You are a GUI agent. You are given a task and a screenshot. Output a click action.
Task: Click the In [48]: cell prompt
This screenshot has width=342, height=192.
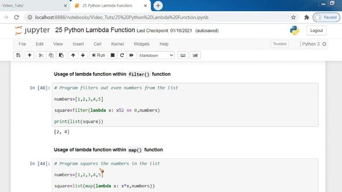tap(40, 88)
